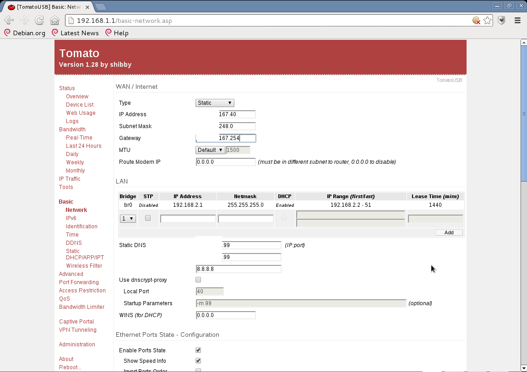Click the Reboot... link
Screen dimensions: 527x372
click(x=70, y=367)
